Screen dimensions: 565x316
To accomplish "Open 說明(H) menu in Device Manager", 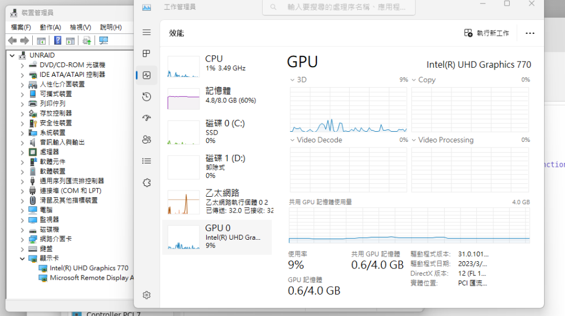I will tap(111, 27).
